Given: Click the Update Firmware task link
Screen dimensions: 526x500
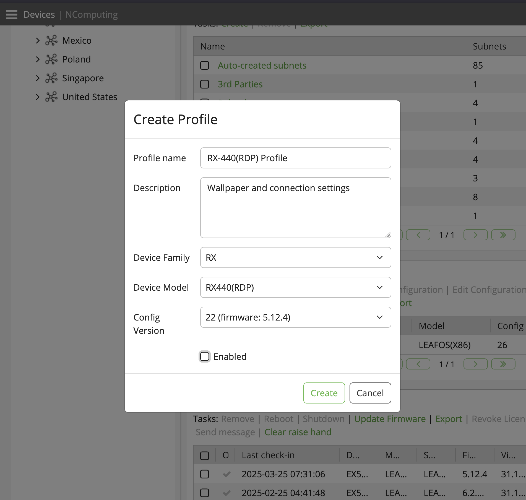Looking at the screenshot, I should tap(390, 419).
